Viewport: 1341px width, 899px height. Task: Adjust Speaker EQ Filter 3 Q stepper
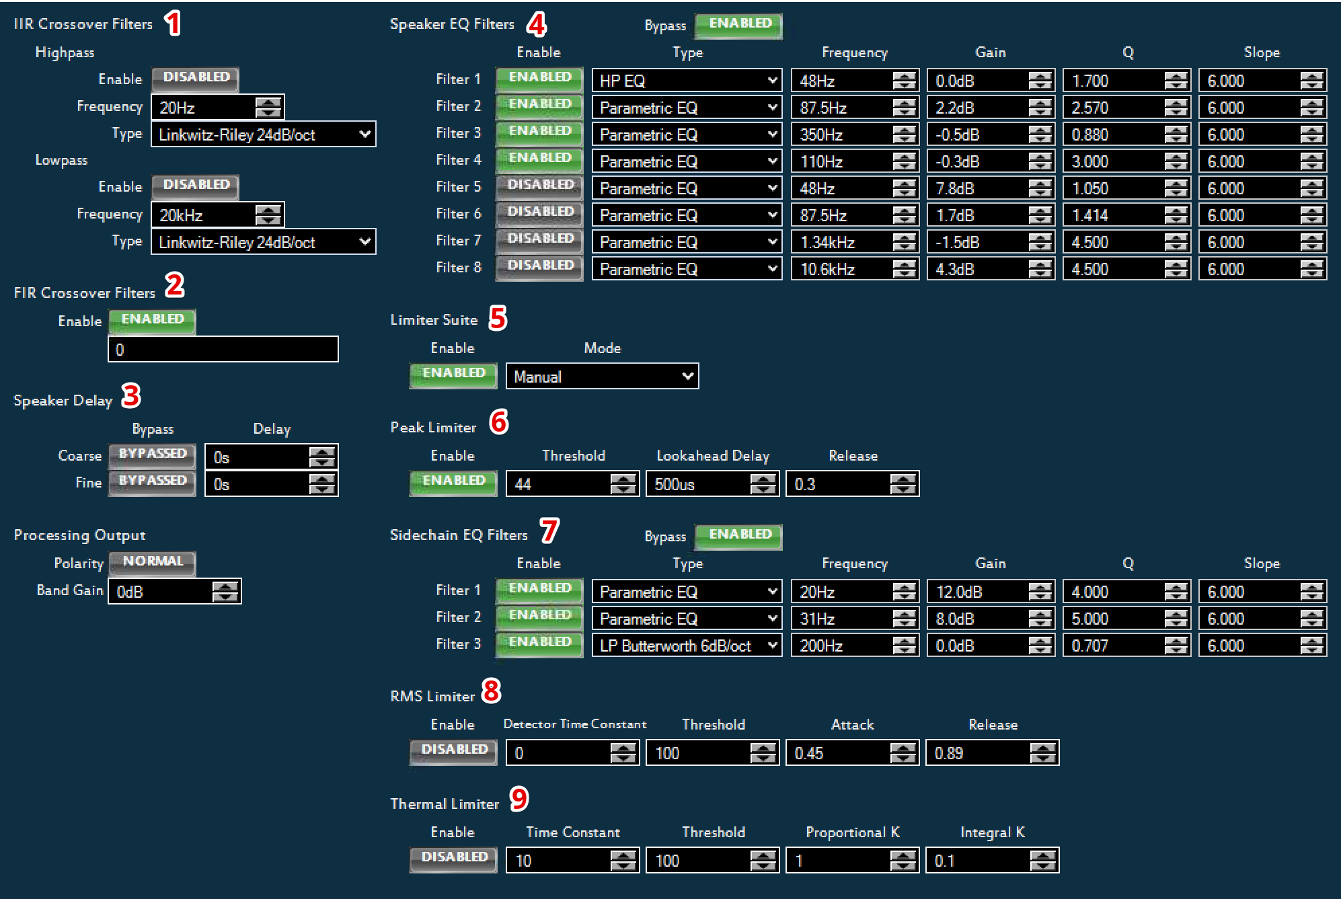(1176, 134)
